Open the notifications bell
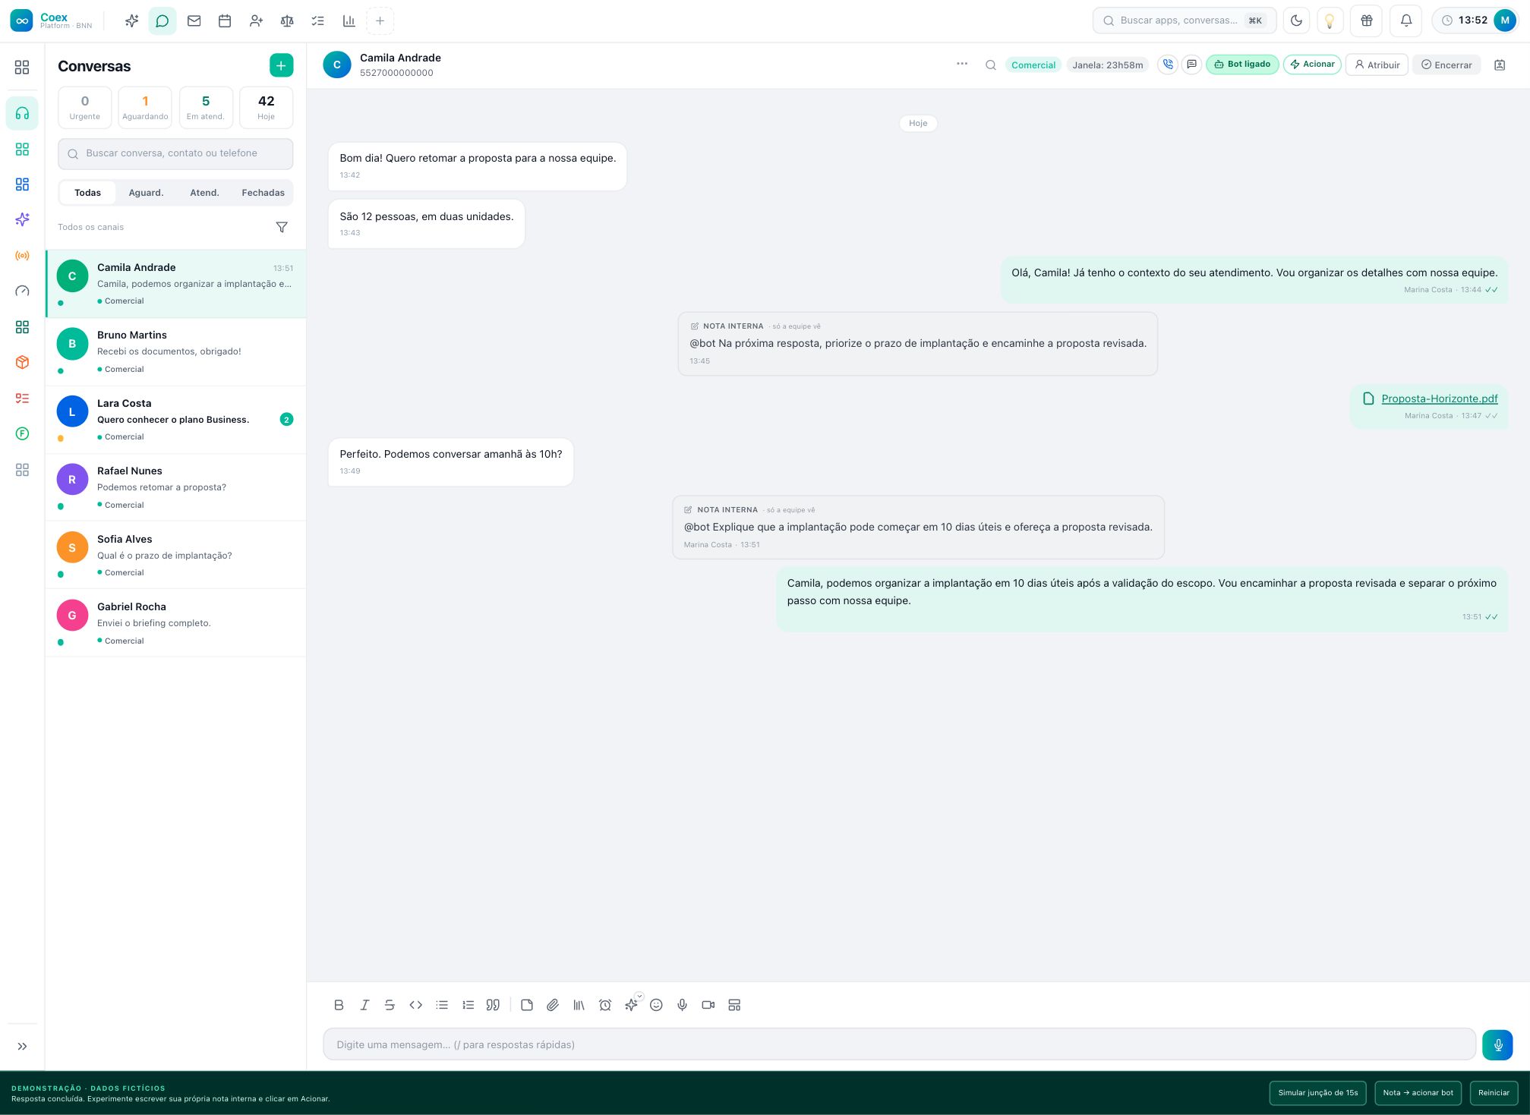This screenshot has width=1530, height=1115. click(1406, 20)
